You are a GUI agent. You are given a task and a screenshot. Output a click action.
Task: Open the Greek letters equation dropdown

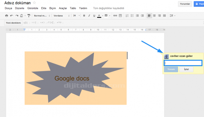point(27,23)
